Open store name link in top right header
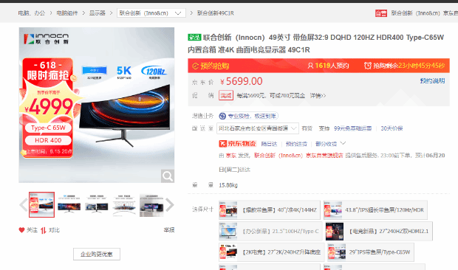This screenshot has width=458, height=270. click(x=425, y=13)
